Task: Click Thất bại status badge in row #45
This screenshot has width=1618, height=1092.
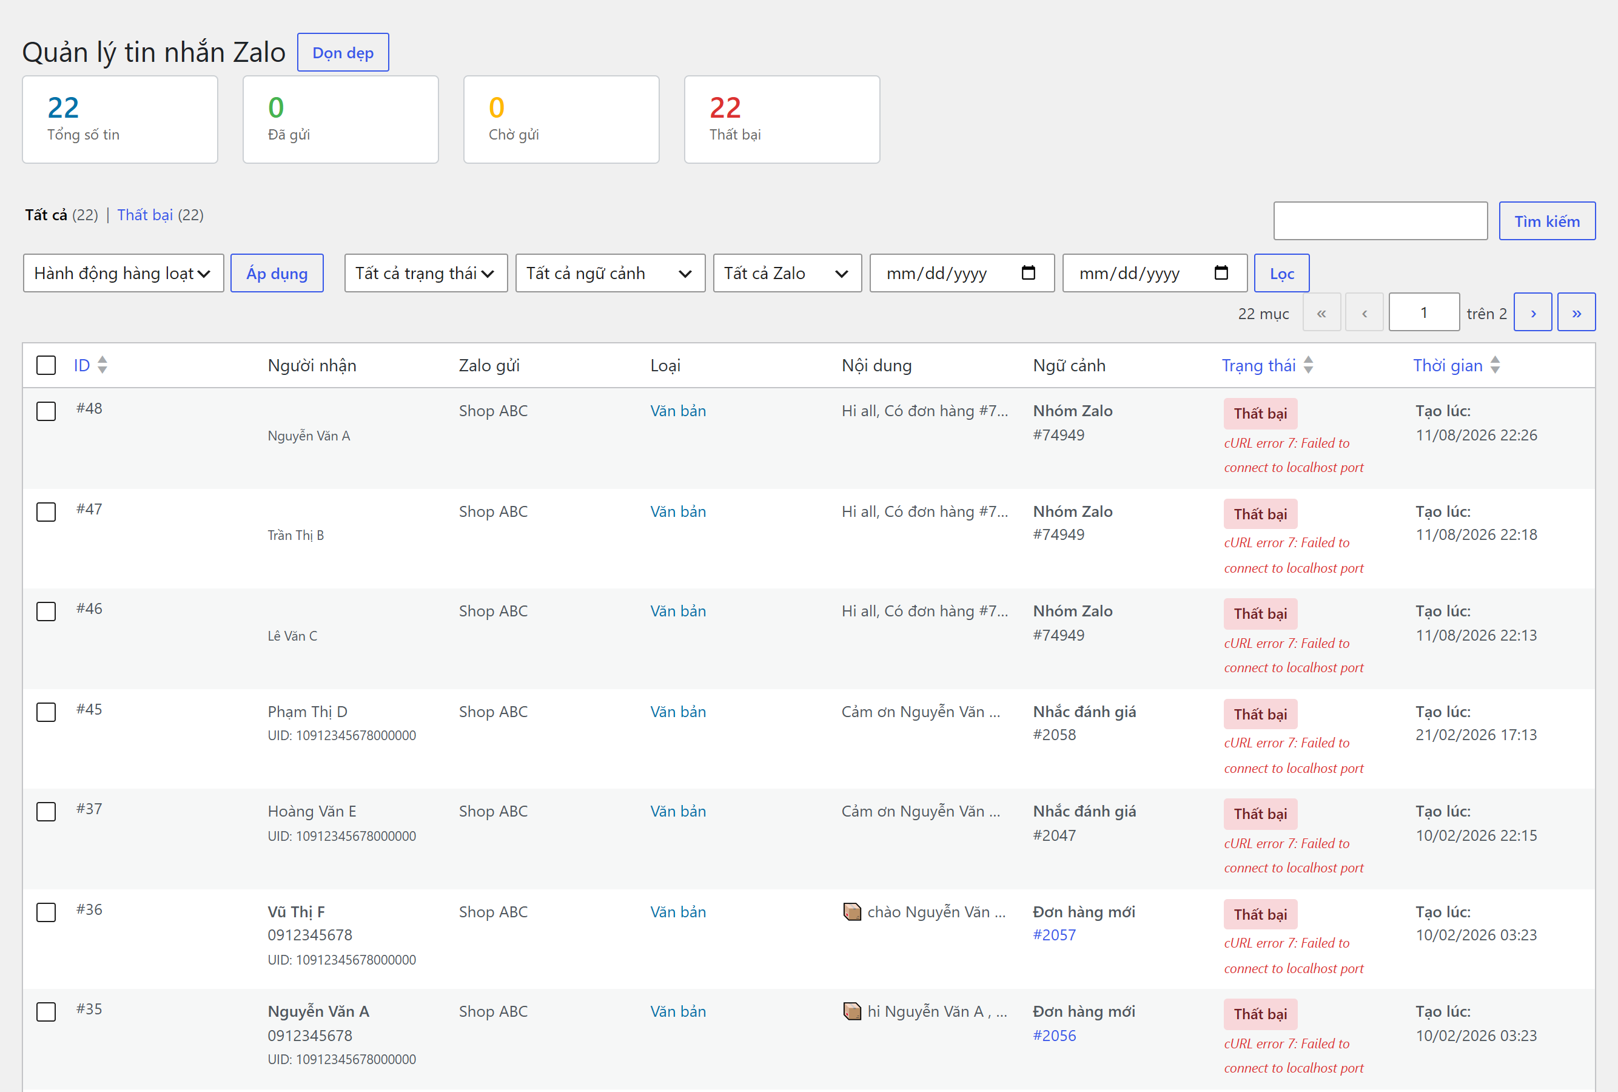Action: pos(1260,715)
